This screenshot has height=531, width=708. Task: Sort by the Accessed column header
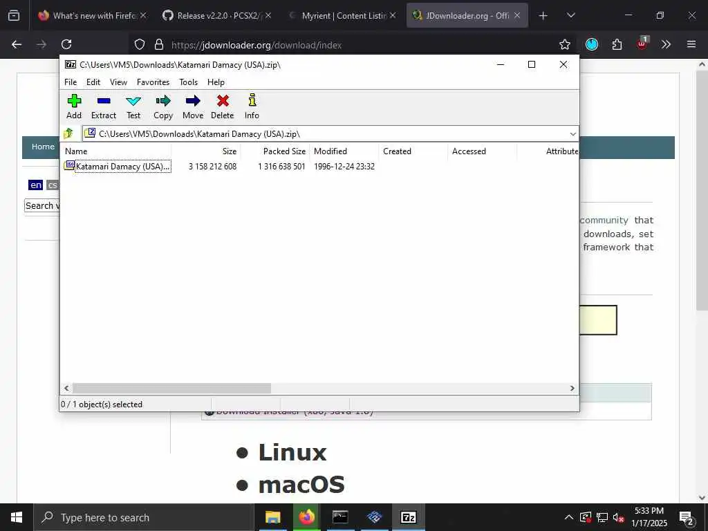tap(482, 151)
